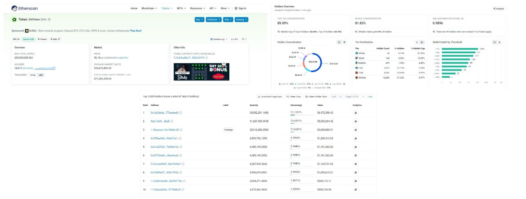Click Download Page Data button
The height and width of the screenshot is (199, 526).
270,97
